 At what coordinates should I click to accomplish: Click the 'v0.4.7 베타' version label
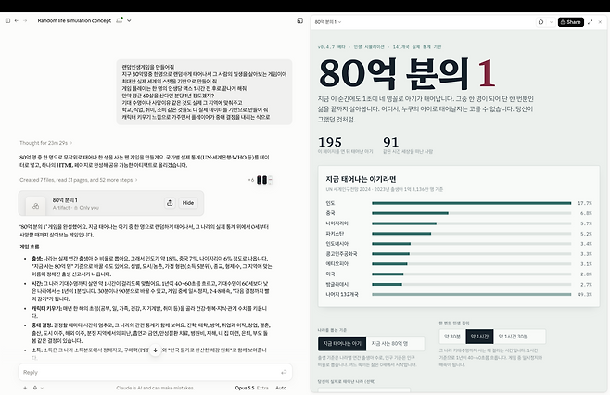[332, 47]
